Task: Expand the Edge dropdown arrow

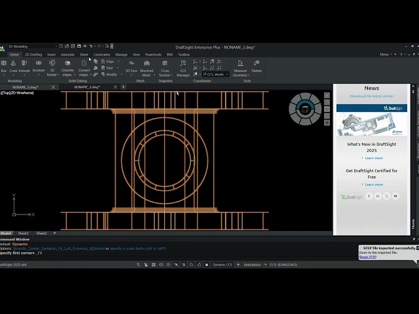Action: point(118,61)
